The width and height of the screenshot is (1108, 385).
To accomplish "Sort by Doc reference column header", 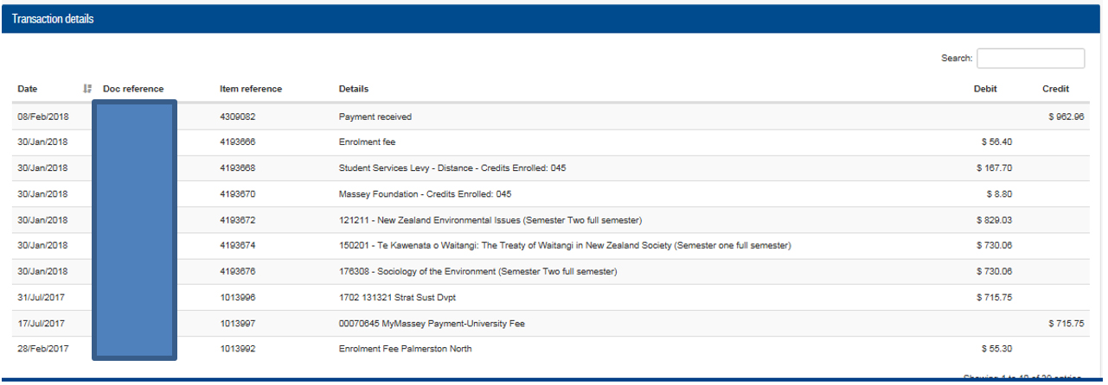I will [133, 89].
